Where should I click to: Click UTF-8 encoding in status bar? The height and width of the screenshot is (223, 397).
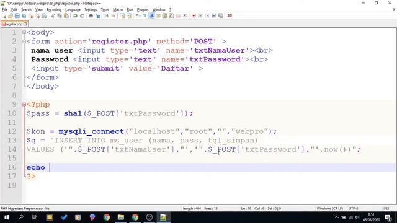point(353,208)
